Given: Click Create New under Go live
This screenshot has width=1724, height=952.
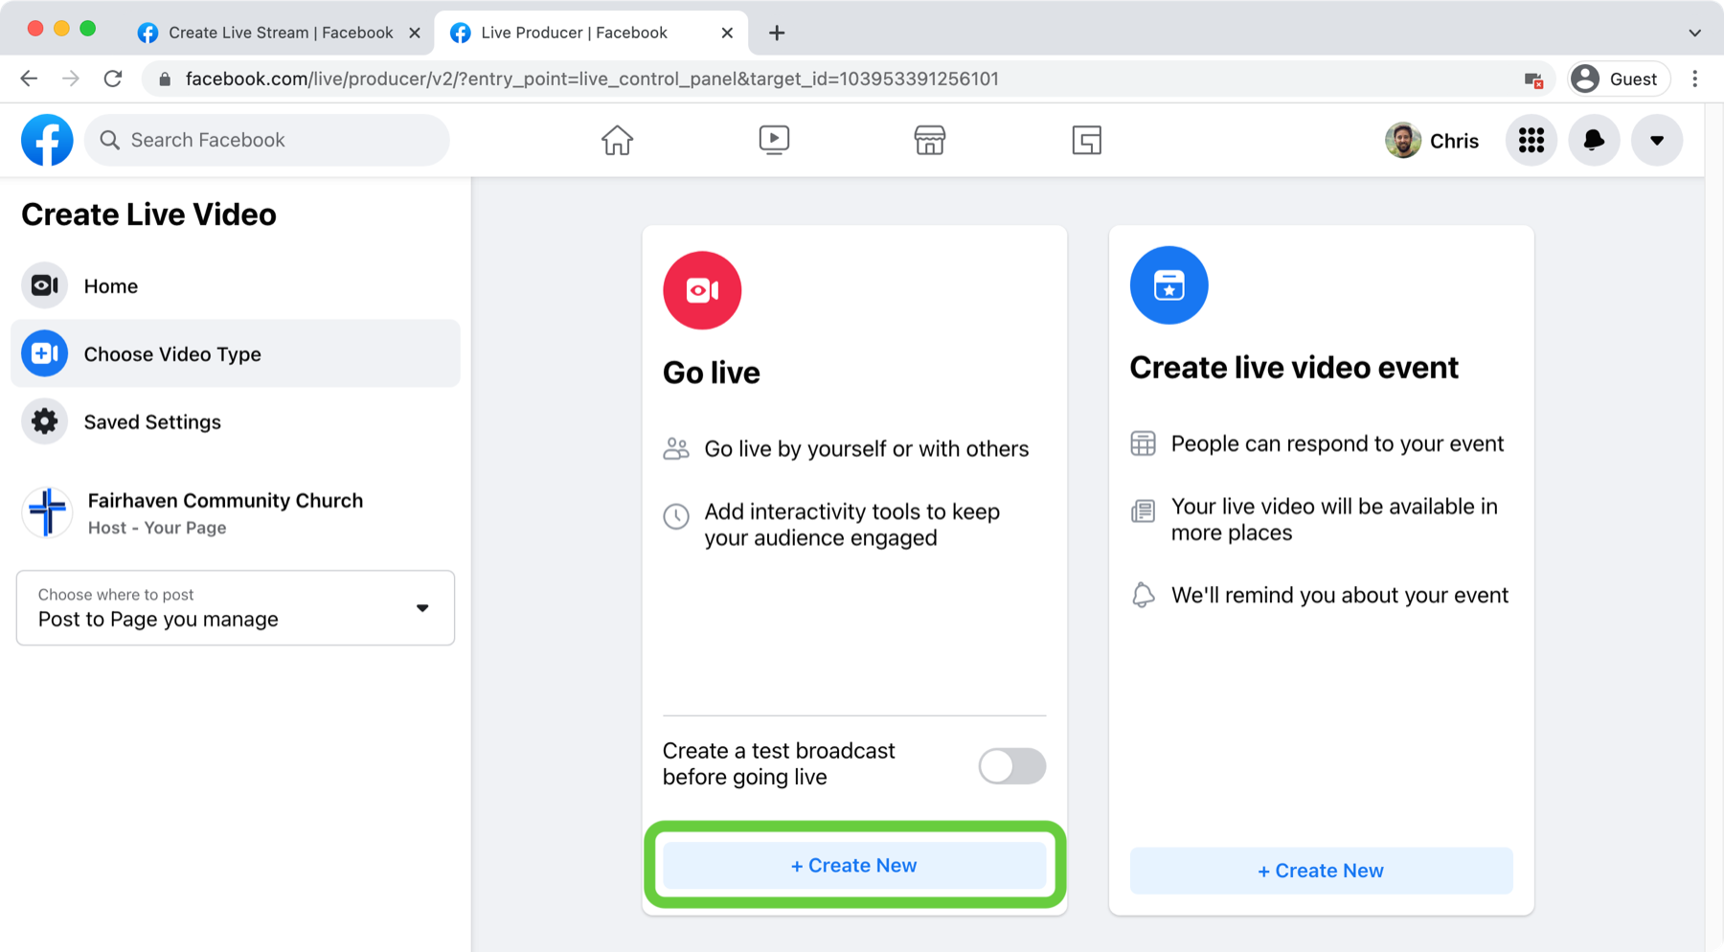Looking at the screenshot, I should click(x=853, y=865).
